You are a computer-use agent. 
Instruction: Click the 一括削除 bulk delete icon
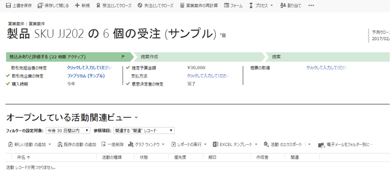(x=104, y=144)
